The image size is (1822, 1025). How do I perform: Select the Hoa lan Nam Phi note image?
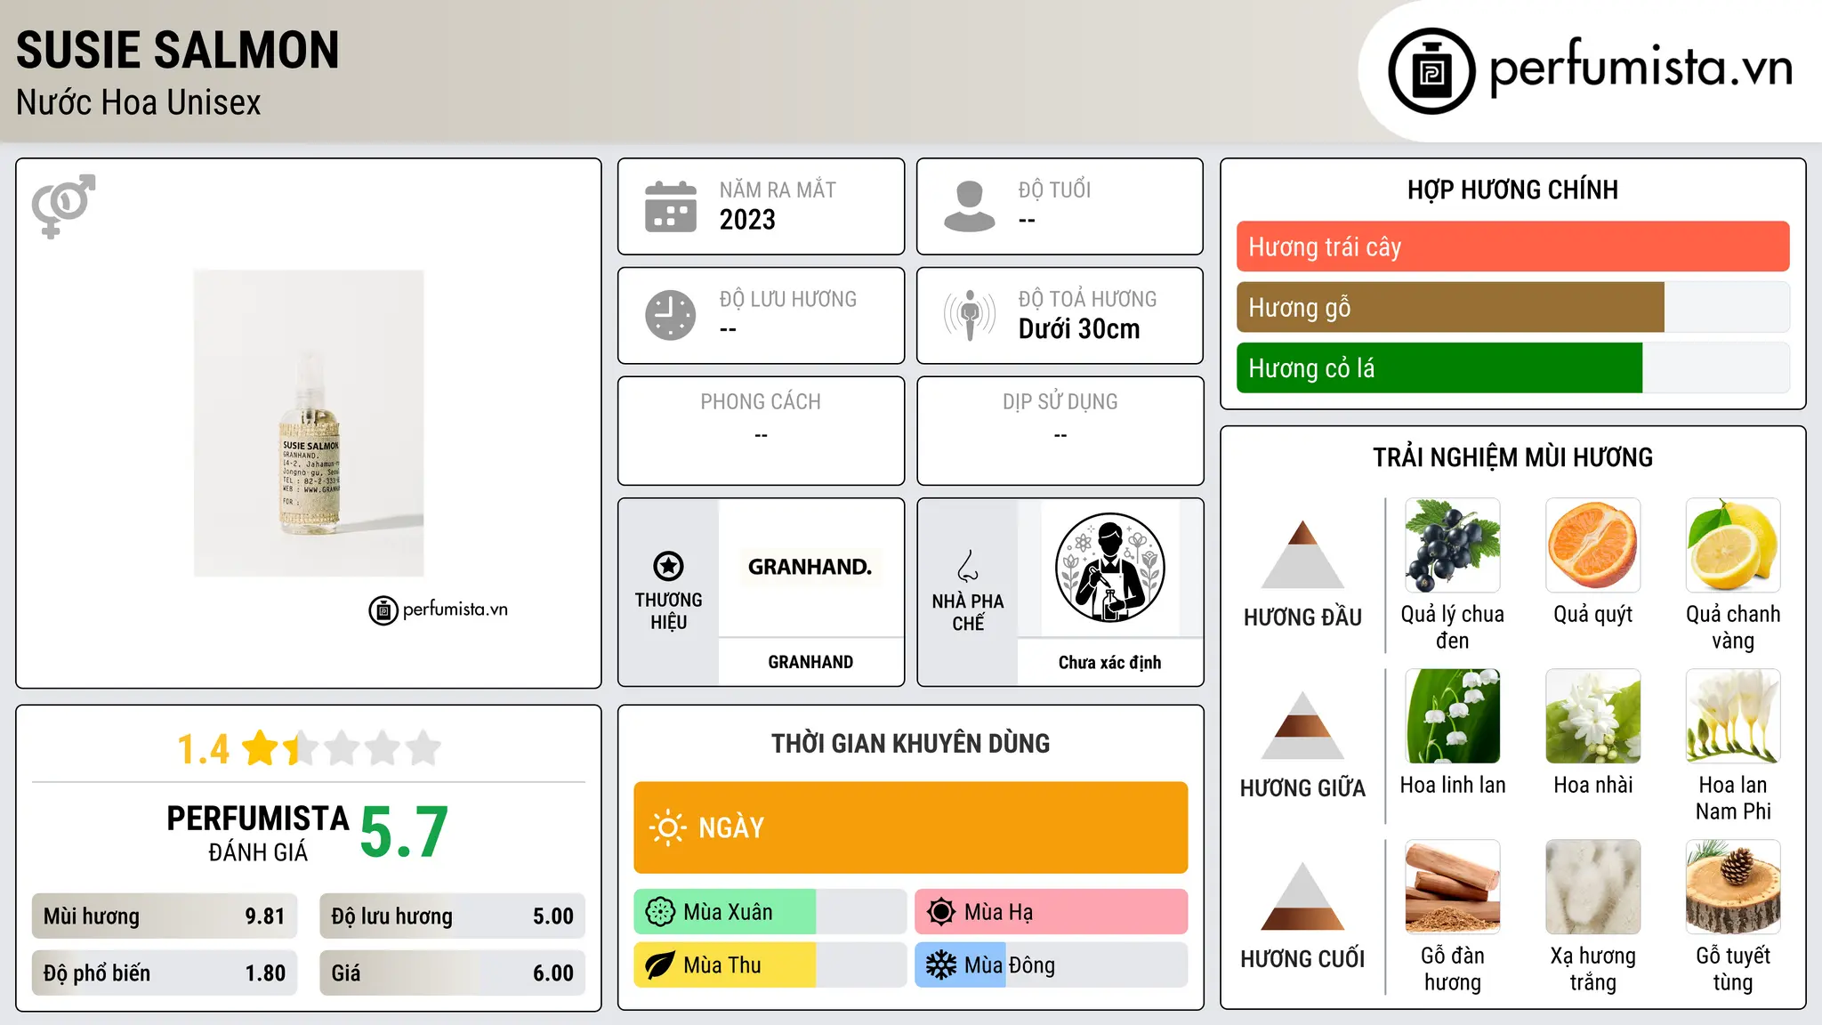pos(1733,716)
